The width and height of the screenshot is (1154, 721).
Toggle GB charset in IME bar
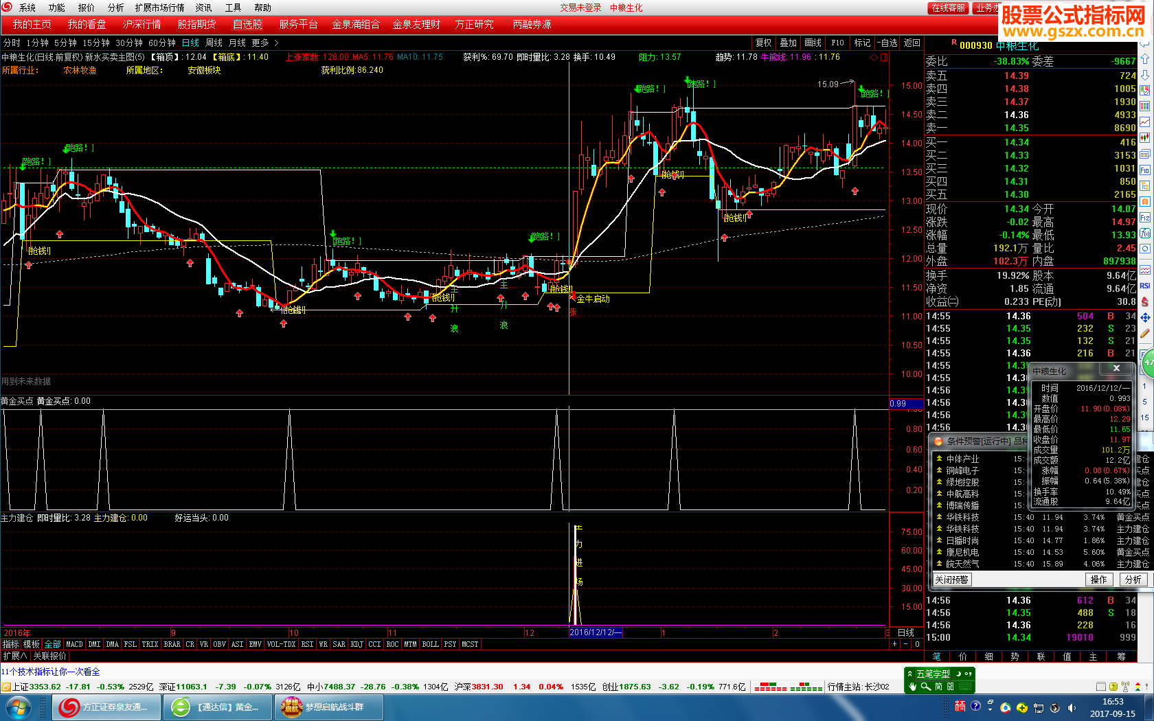(950, 687)
